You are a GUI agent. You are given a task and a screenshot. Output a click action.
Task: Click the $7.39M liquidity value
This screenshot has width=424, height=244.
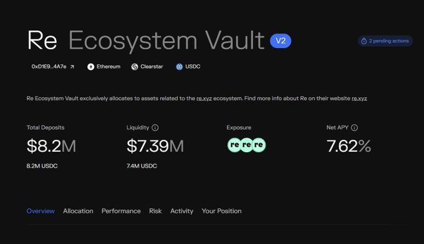pos(155,146)
